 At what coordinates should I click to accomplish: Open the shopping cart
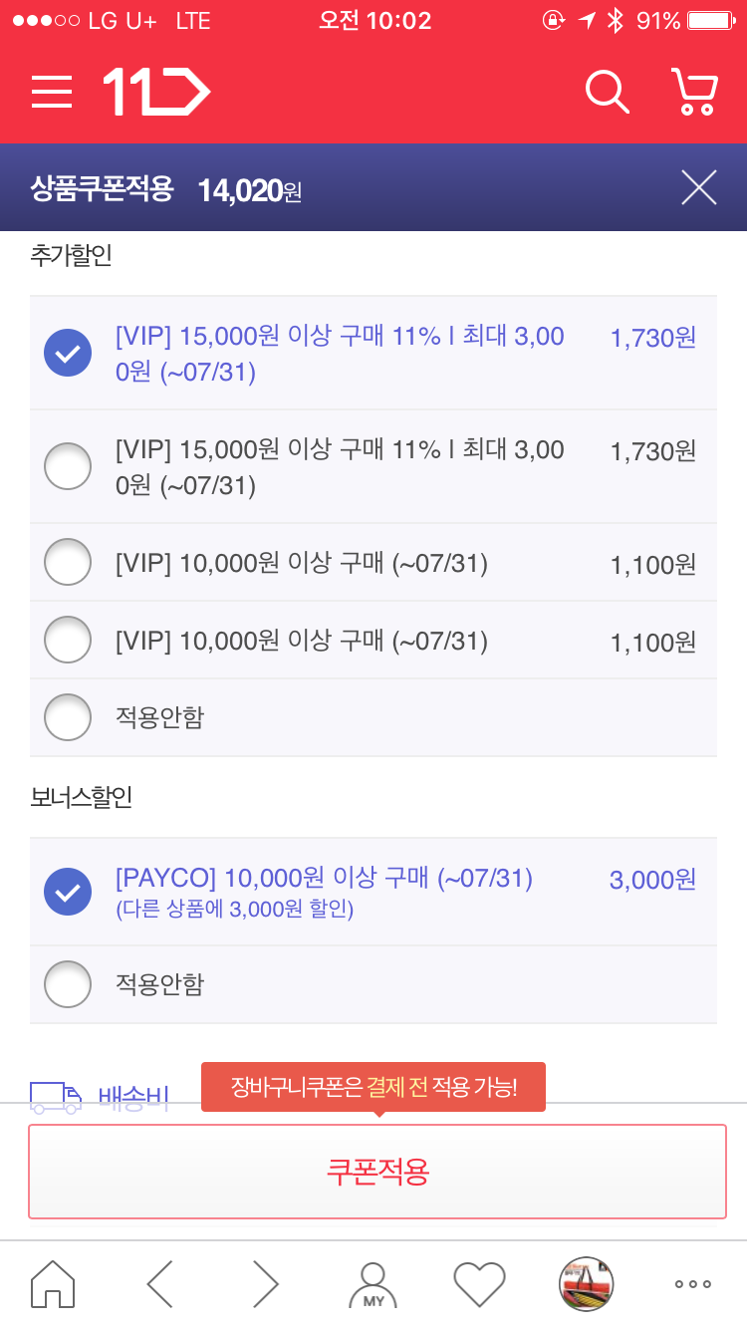coord(694,93)
